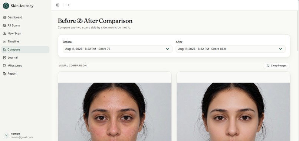Click the Journal pencil icon
The width and height of the screenshot is (299, 141).
pos(4,58)
